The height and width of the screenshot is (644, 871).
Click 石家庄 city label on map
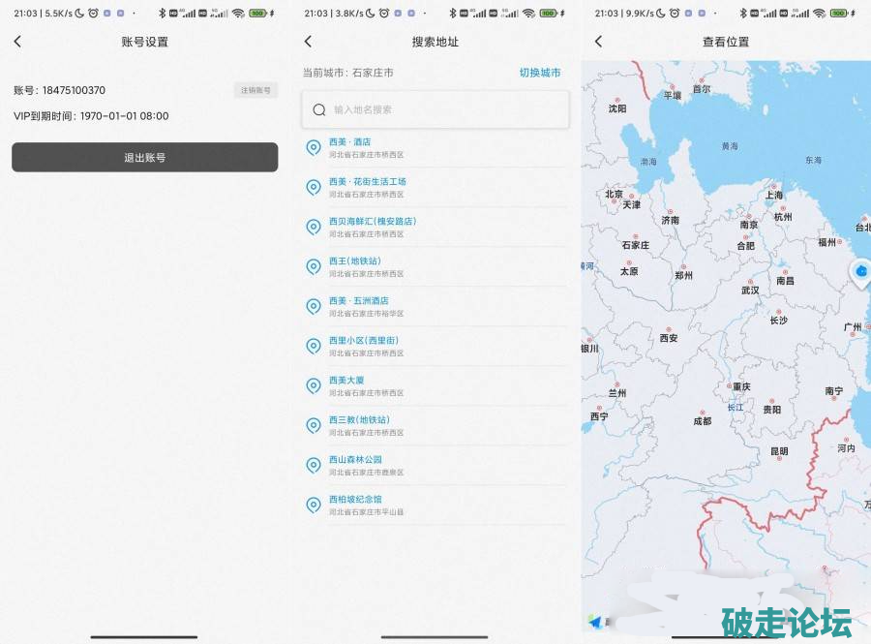coord(636,246)
